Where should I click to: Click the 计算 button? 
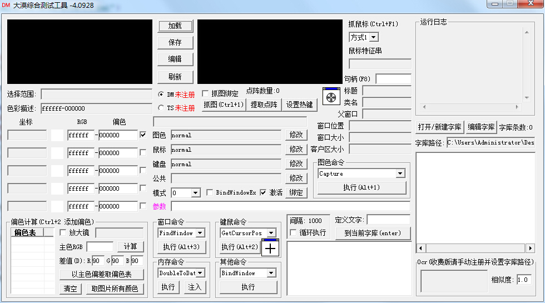pos(131,247)
